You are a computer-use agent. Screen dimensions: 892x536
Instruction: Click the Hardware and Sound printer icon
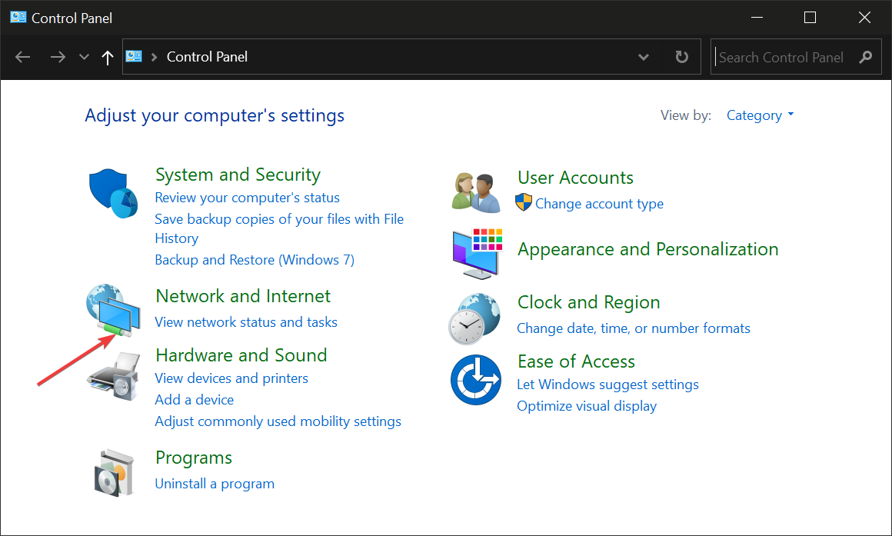pyautogui.click(x=114, y=376)
